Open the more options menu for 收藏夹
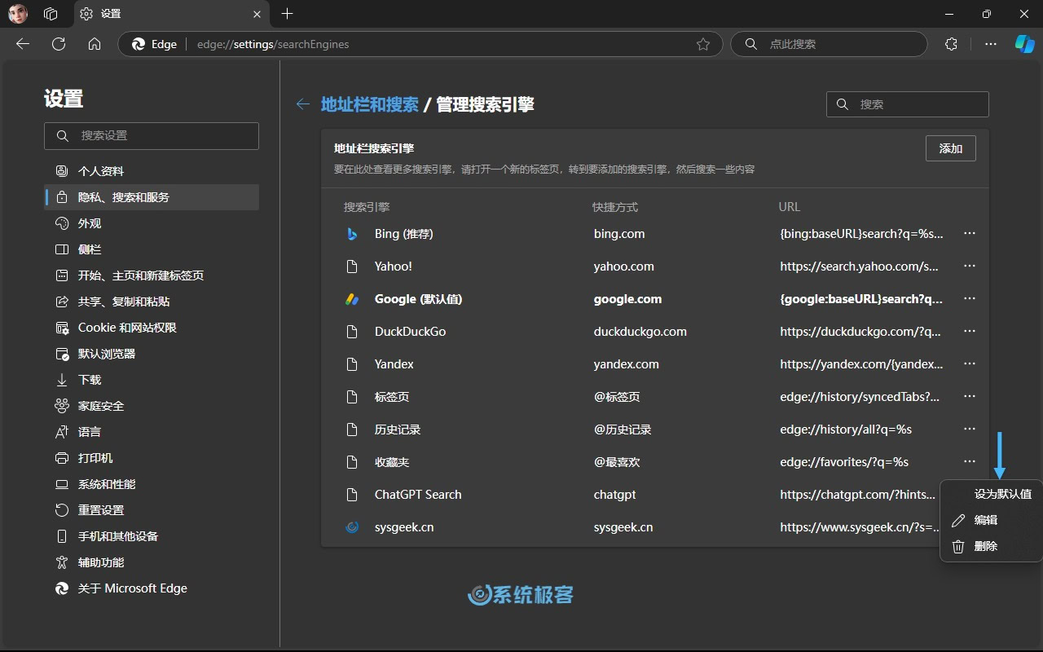Screen dimensions: 1043x652 coord(970,462)
